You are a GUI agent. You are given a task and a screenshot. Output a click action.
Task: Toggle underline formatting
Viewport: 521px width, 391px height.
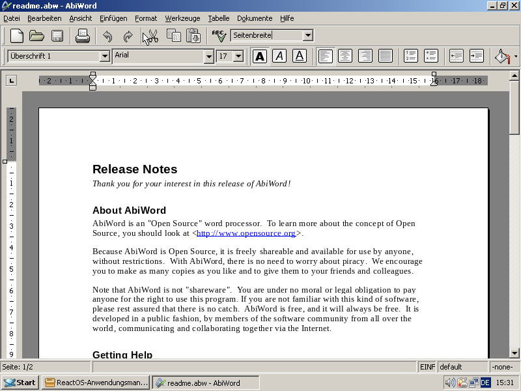pos(300,56)
